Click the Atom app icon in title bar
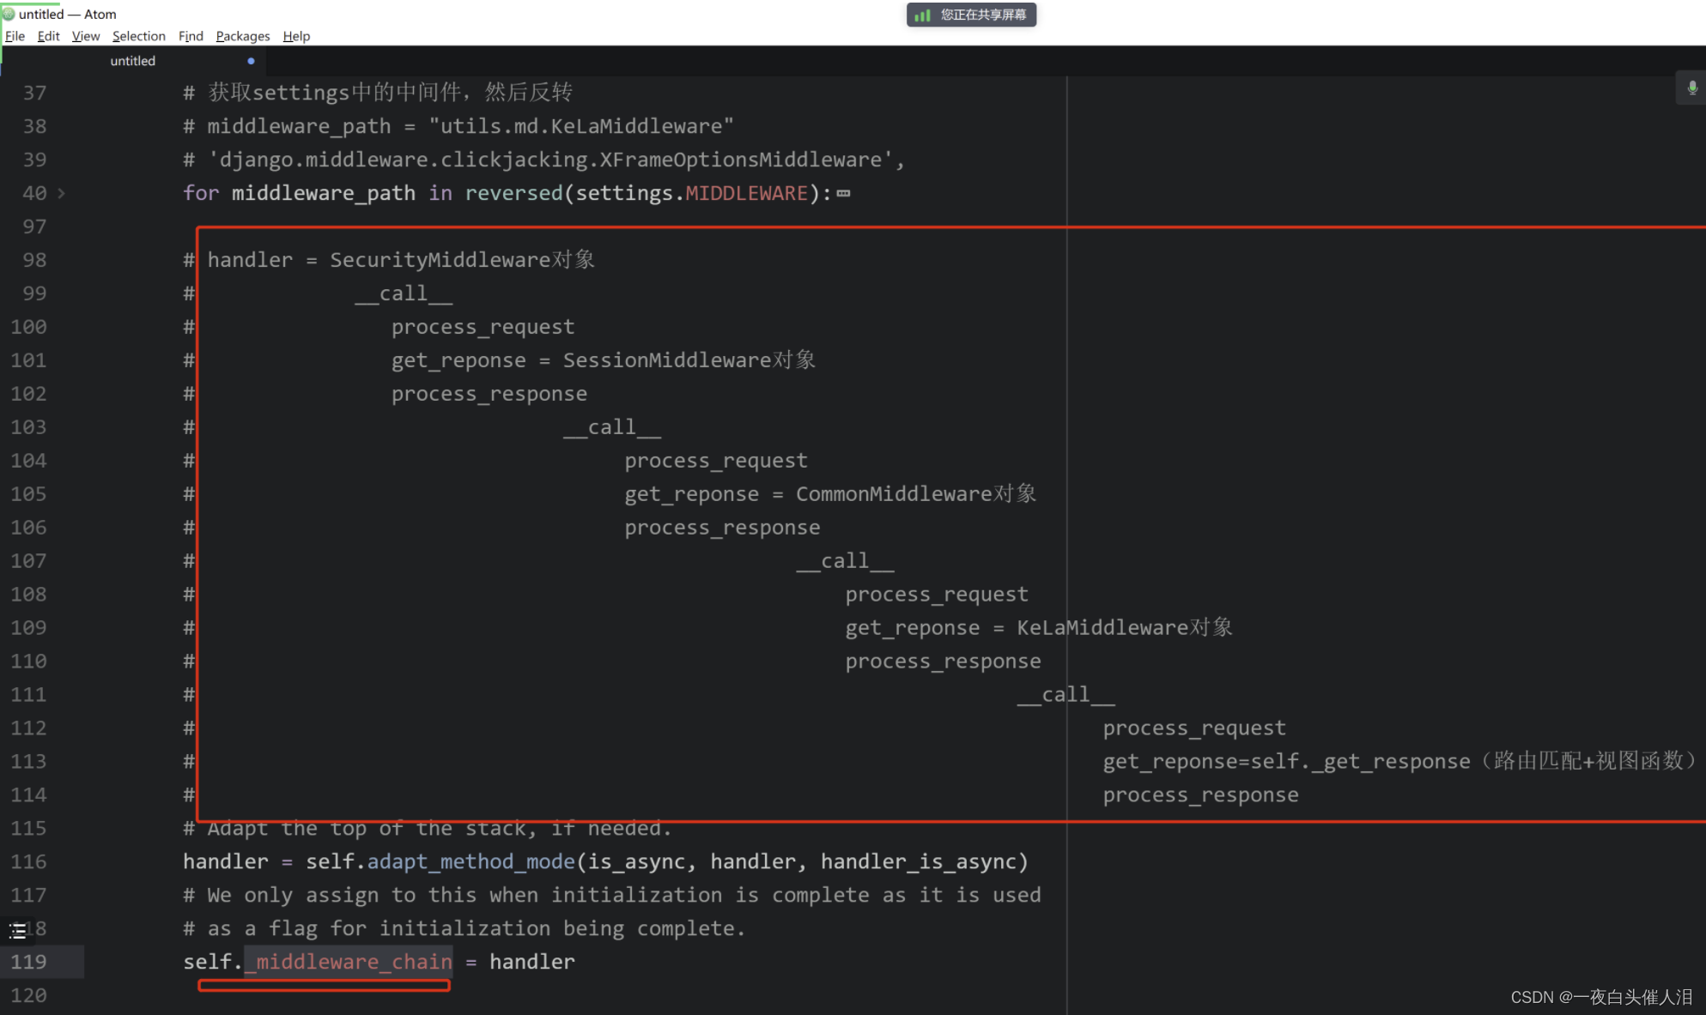Image resolution: width=1706 pixels, height=1015 pixels. 9,14
